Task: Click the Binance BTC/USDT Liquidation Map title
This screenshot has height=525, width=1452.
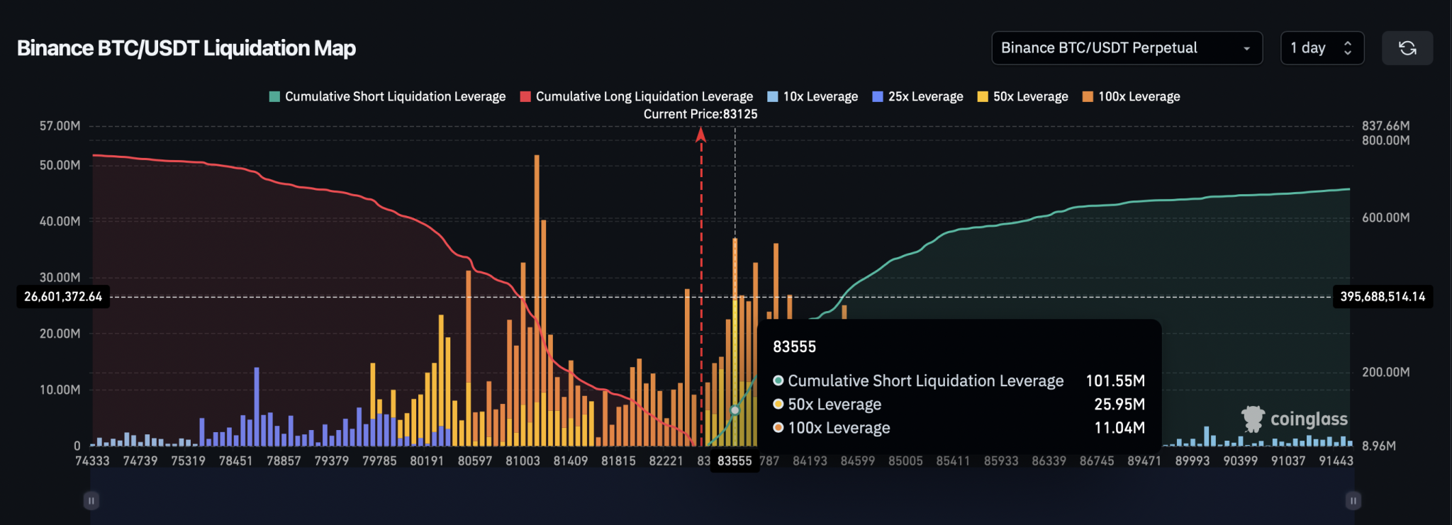Action: pos(186,48)
